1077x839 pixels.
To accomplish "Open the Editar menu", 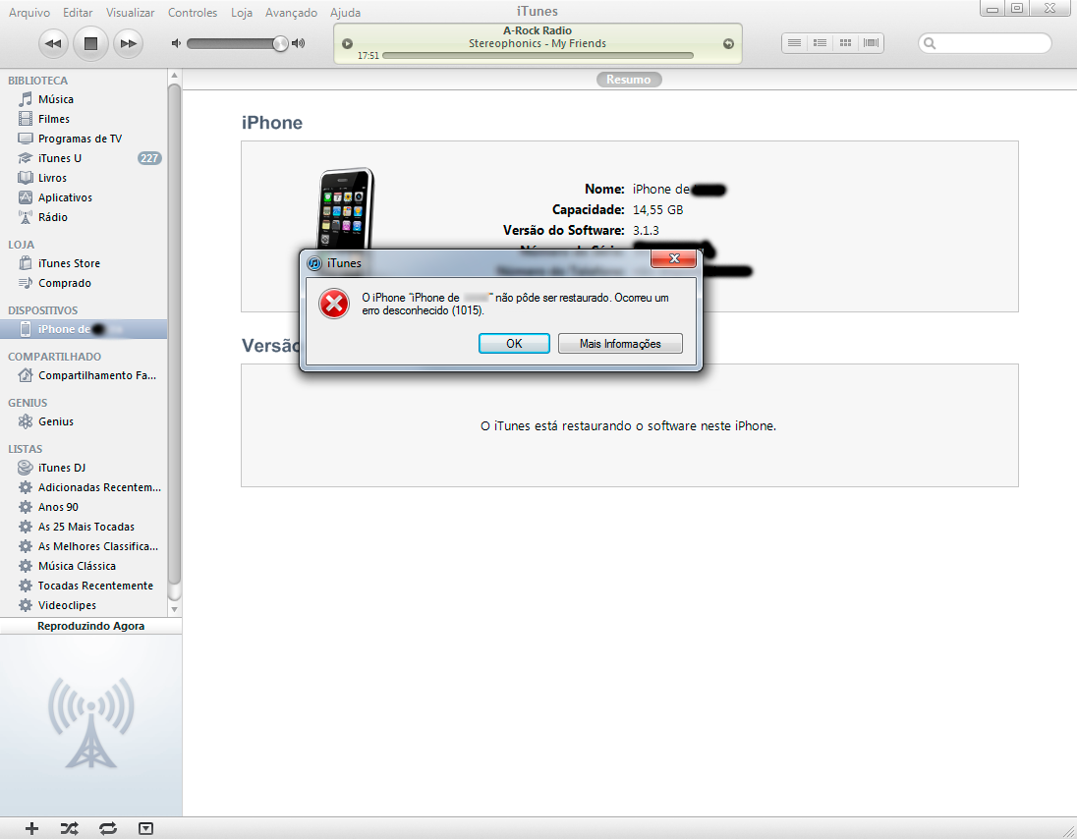I will pyautogui.click(x=78, y=13).
